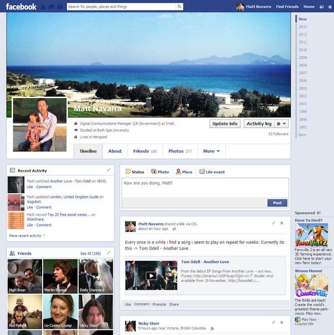The image size is (334, 335).
Task: Click Share on Matt's post
Action: coord(174,304)
